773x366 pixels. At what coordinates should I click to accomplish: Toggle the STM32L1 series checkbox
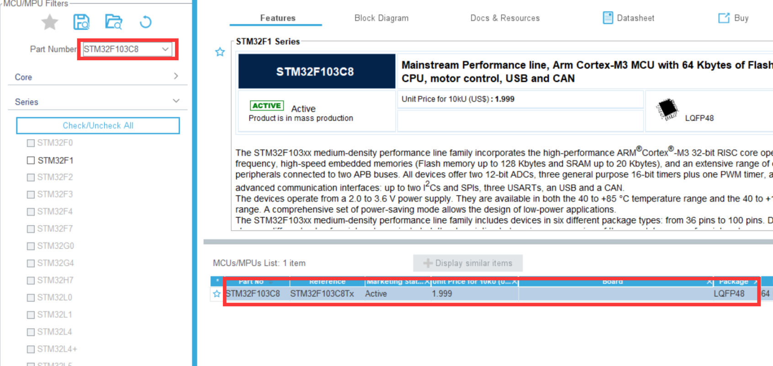pos(31,315)
